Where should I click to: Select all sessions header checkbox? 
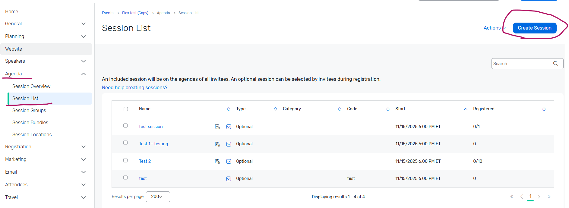click(126, 109)
